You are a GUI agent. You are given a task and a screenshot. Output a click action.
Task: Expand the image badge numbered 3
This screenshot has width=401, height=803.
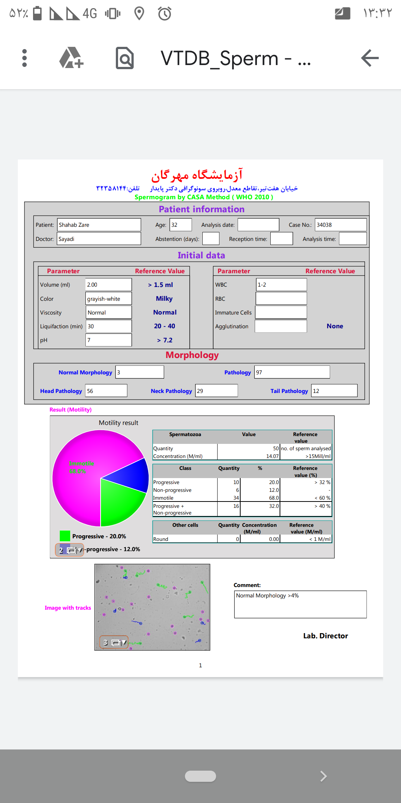pyautogui.click(x=114, y=642)
